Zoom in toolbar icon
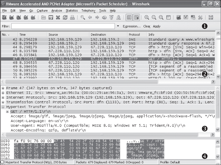221x165 pixels. [147, 18]
